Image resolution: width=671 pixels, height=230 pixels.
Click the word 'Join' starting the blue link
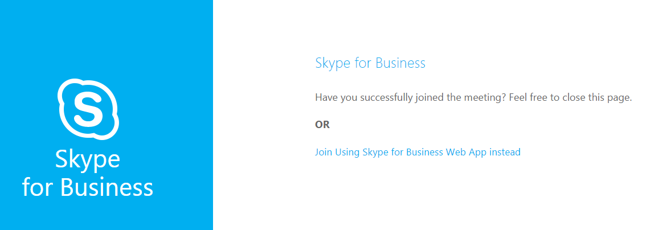click(x=324, y=152)
